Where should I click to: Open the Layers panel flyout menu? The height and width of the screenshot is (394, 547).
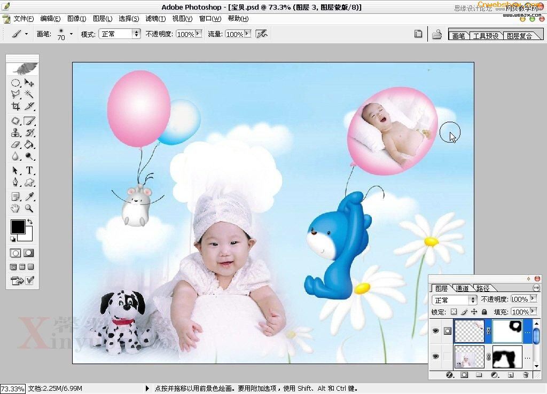[x=536, y=288]
